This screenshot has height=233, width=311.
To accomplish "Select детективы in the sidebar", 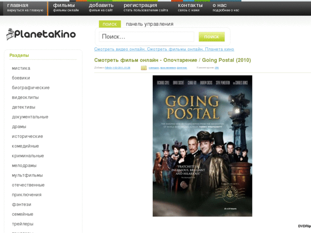I will click(24, 107).
